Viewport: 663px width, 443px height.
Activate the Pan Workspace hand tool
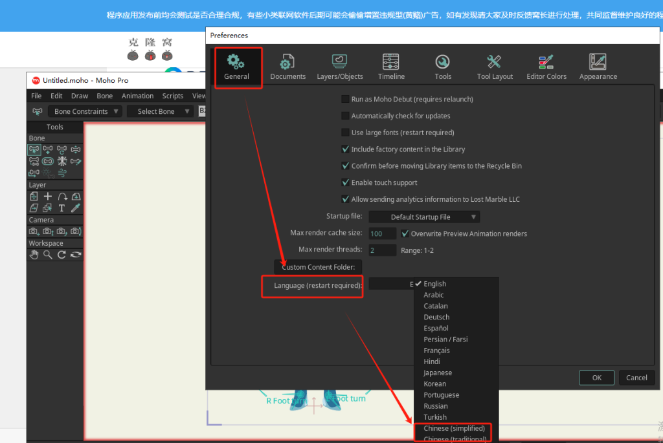(x=34, y=255)
